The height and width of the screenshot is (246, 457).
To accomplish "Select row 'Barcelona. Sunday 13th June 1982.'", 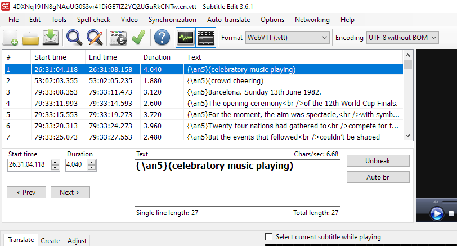I will (x=204, y=92).
